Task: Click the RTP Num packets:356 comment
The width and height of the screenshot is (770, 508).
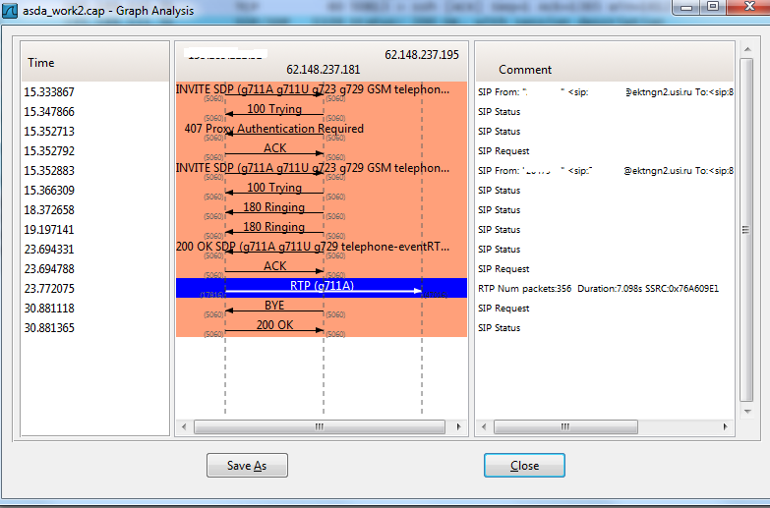Action: [x=598, y=289]
